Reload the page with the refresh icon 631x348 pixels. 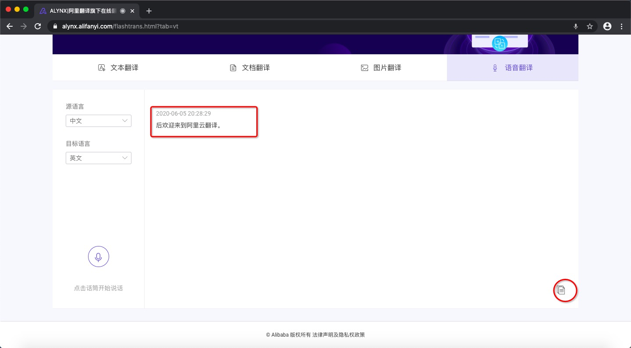coord(38,26)
